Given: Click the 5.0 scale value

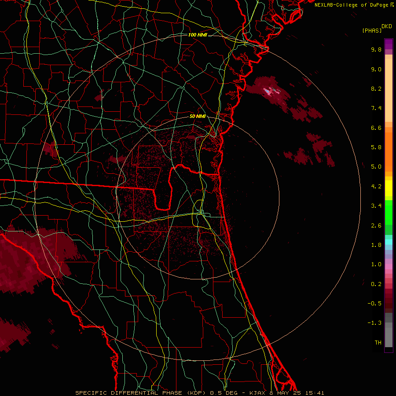Looking at the screenshot, I should pyautogui.click(x=376, y=167).
